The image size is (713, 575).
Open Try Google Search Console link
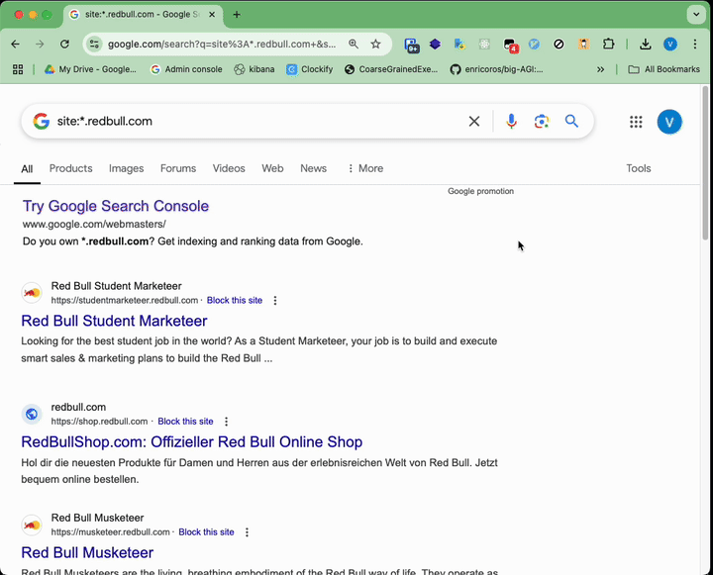(x=116, y=206)
